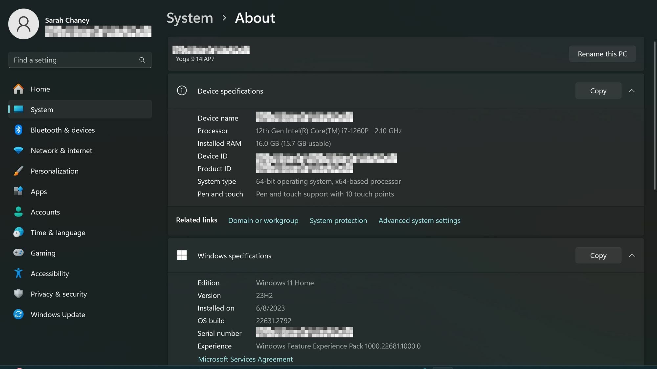
Task: Open Time & language settings
Action: (58, 232)
